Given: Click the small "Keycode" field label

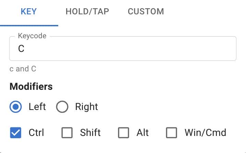Looking at the screenshot, I should point(32,36).
